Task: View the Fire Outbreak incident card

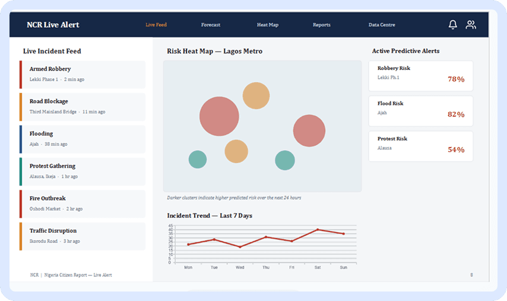Action: (83, 204)
